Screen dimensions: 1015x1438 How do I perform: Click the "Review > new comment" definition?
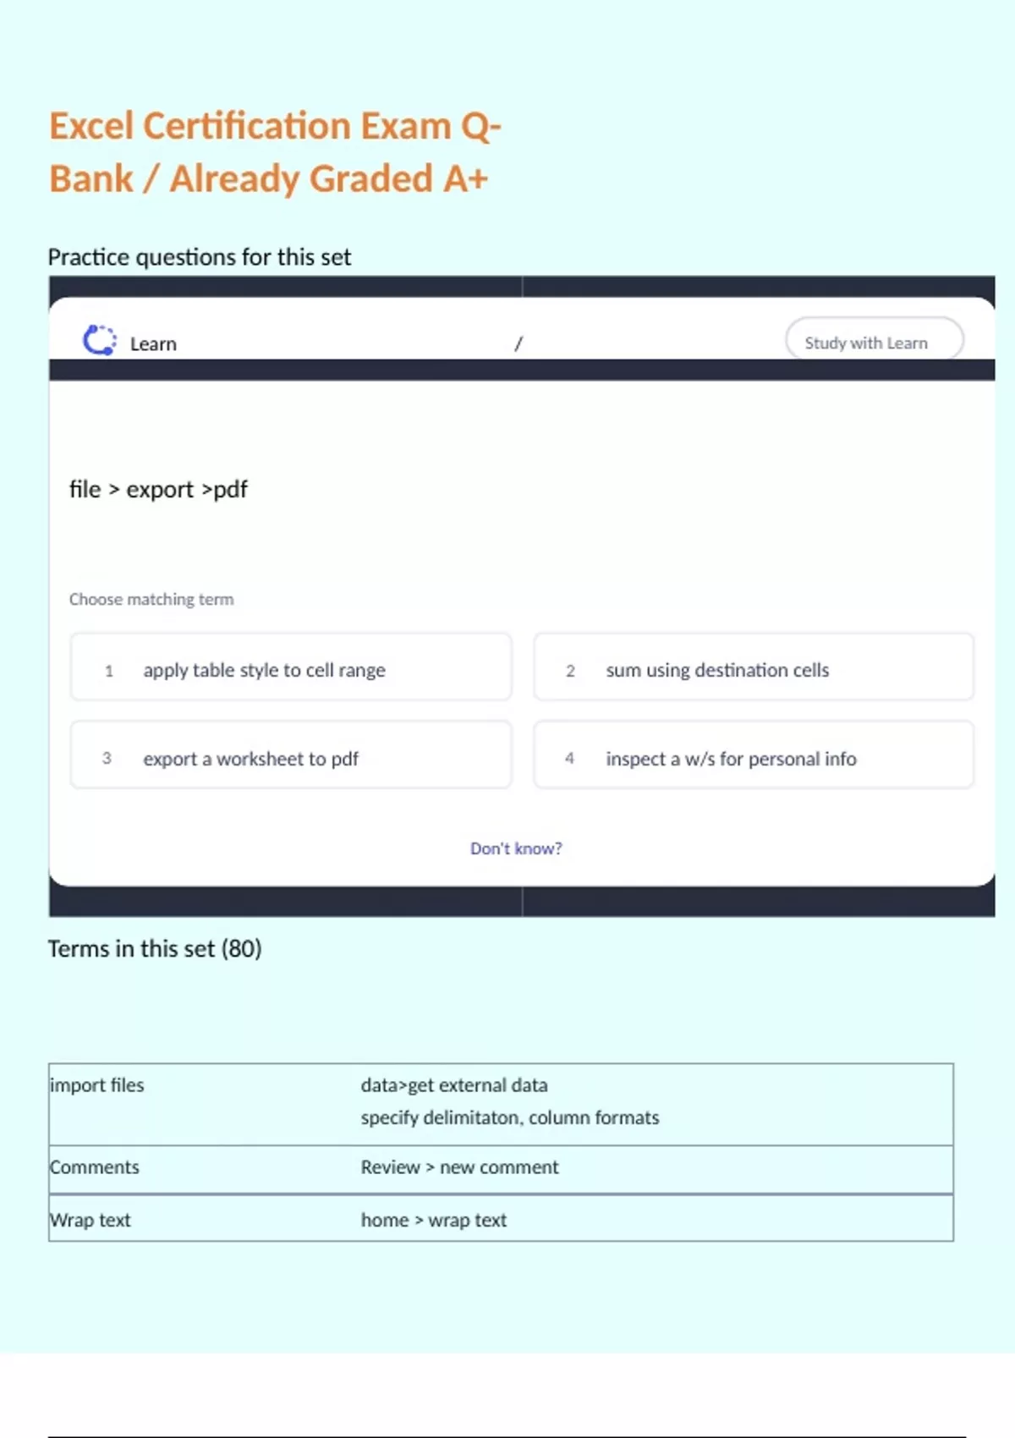[x=459, y=1167]
